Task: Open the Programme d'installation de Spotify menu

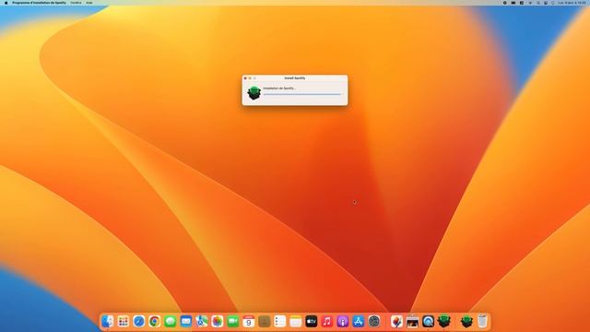Action: tap(39, 3)
